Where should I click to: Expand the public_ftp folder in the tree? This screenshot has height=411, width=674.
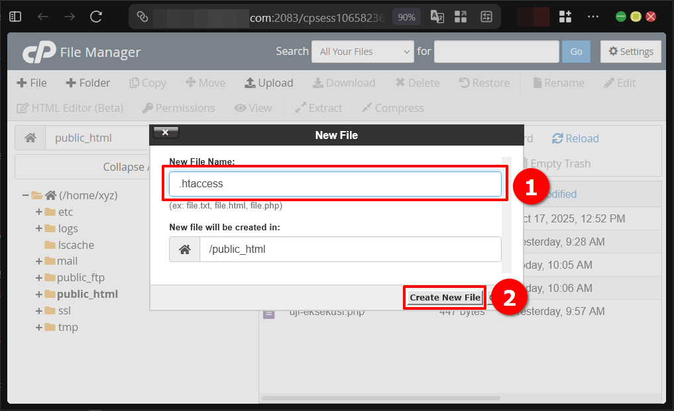pyautogui.click(x=38, y=277)
